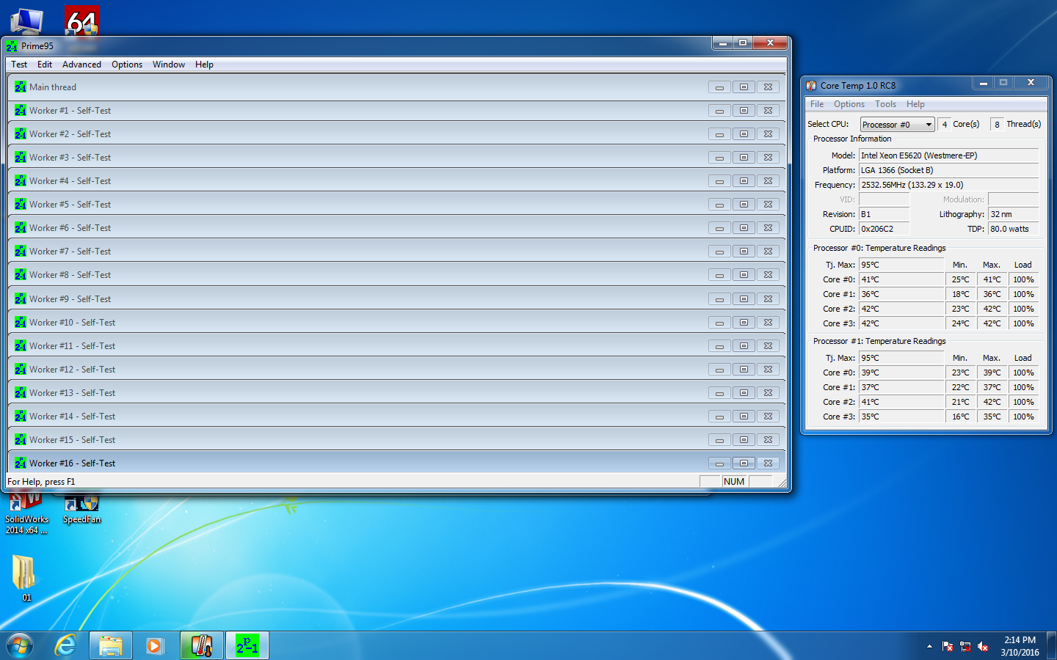Open the Windows Start menu

pos(20,645)
